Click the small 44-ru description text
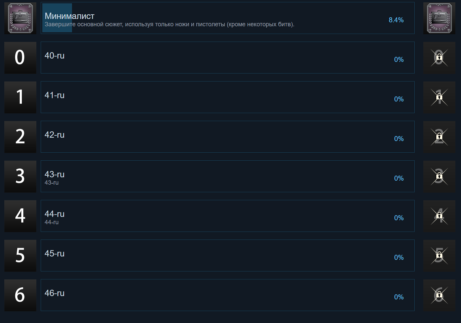Screen dimensions: 461x323 52,222
